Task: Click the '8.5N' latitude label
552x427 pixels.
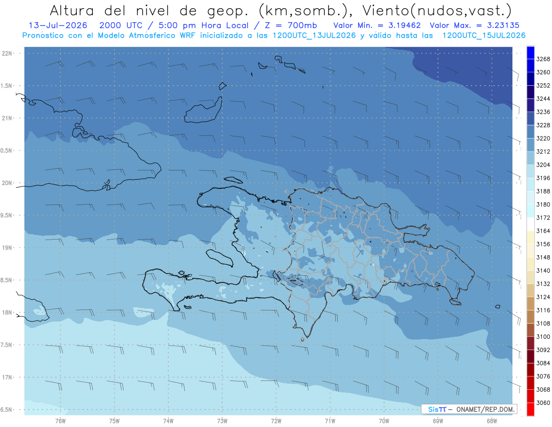Action: [x=6, y=280]
